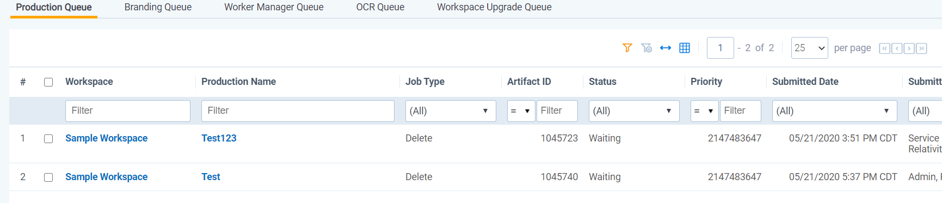Go to first page of results
The width and height of the screenshot is (942, 203).
tap(885, 48)
